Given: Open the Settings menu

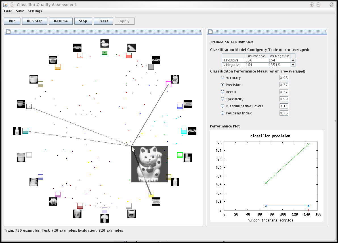Looking at the screenshot, I should 35,11.
